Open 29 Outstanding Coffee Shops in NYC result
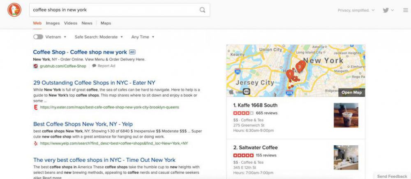The width and height of the screenshot is (411, 179). pyautogui.click(x=95, y=83)
